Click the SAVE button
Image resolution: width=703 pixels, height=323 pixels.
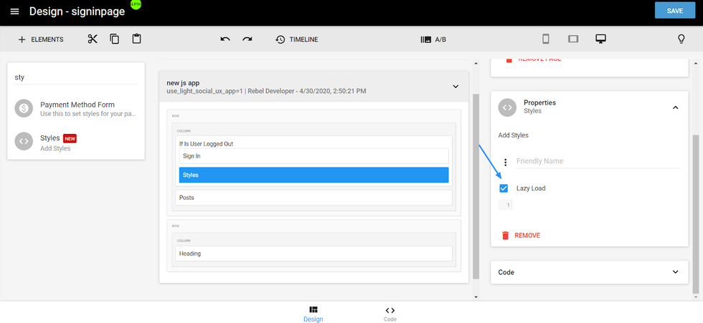click(x=674, y=11)
